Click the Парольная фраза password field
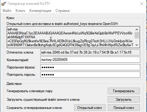 coord(90,67)
